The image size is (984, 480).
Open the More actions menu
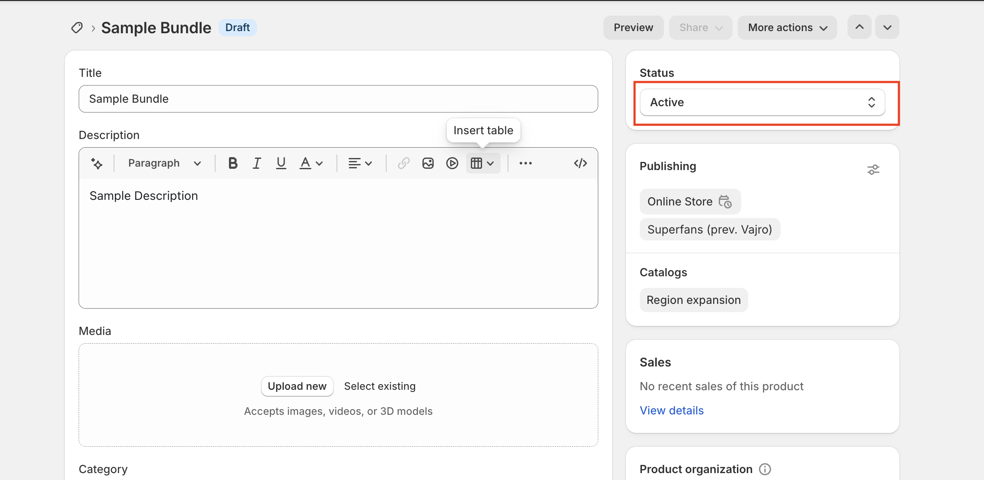(787, 28)
